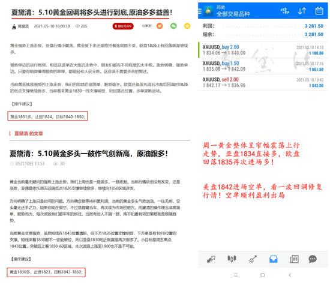This screenshot has height=285, width=330.
Task: Click the first 【操作建议】 label
Action: tap(22, 104)
